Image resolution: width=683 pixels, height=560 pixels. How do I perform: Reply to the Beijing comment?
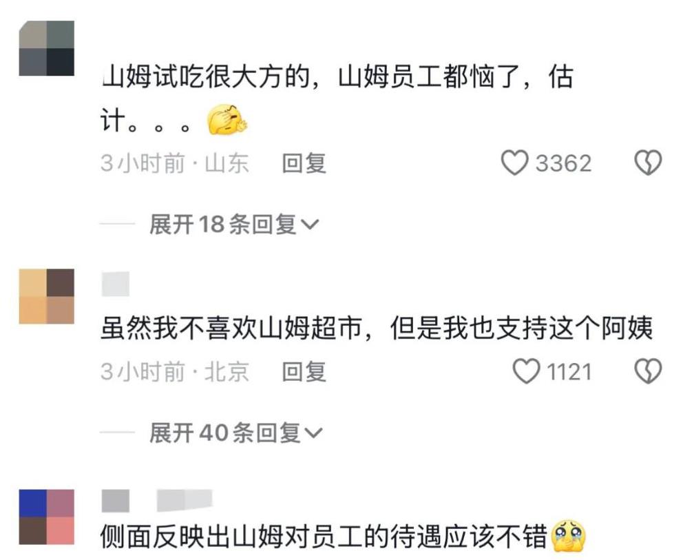(304, 371)
